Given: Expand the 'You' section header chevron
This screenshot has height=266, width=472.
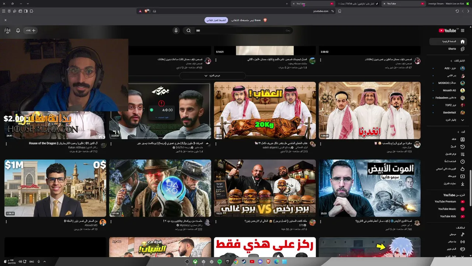Looking at the screenshot, I should point(458,132).
